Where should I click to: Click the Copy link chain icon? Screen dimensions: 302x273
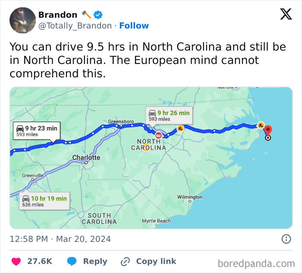pos(126,261)
